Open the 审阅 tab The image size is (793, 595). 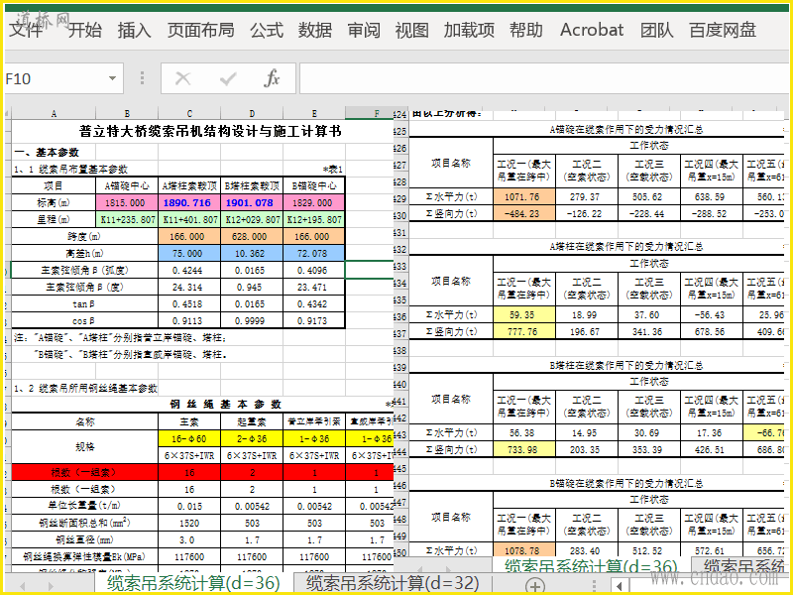[x=364, y=30]
